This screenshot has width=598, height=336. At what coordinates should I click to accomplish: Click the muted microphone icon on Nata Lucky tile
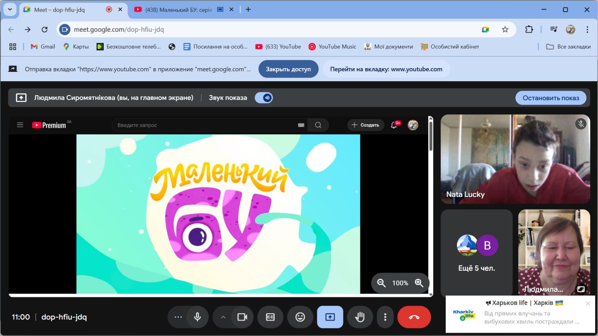pos(581,124)
